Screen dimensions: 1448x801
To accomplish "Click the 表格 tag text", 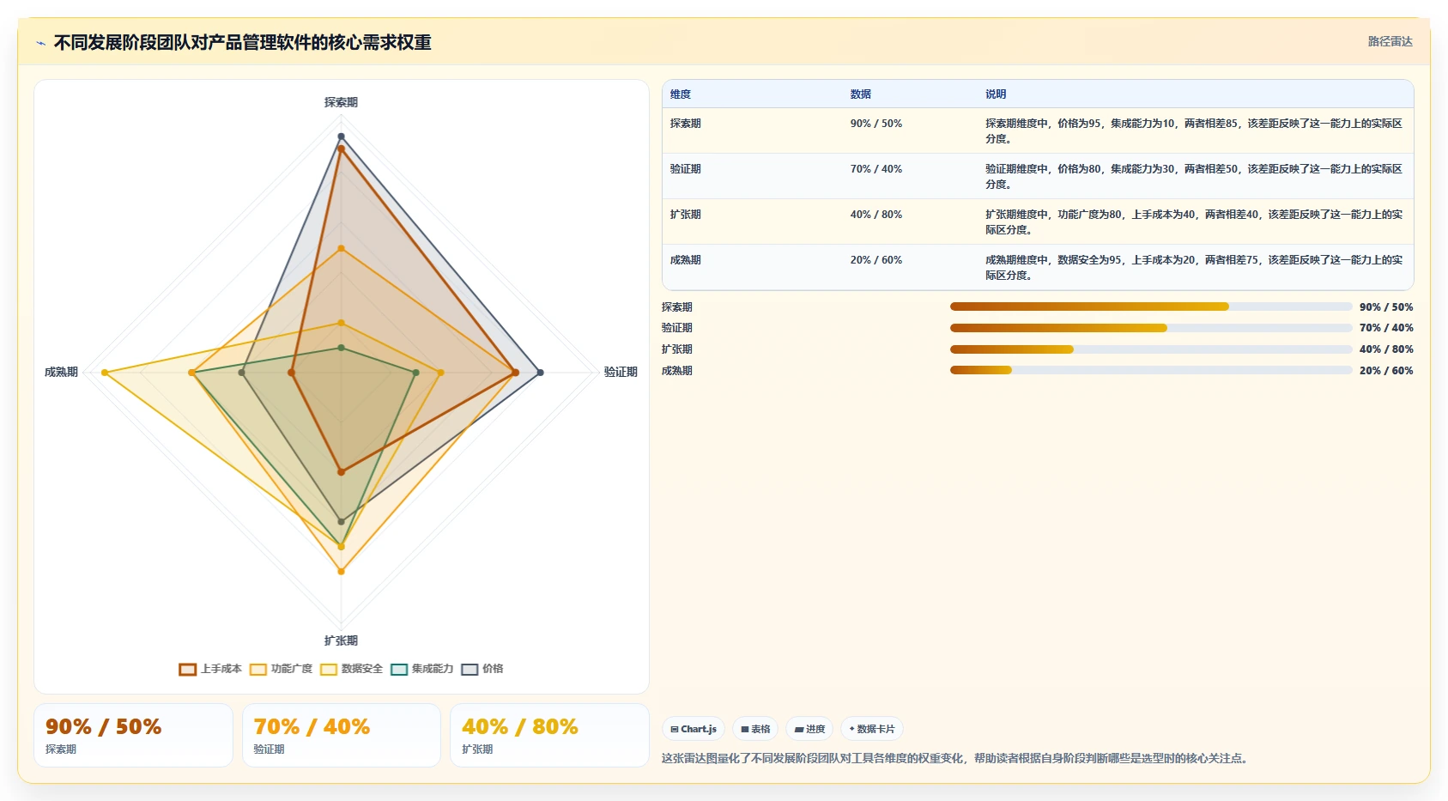I will [x=760, y=730].
